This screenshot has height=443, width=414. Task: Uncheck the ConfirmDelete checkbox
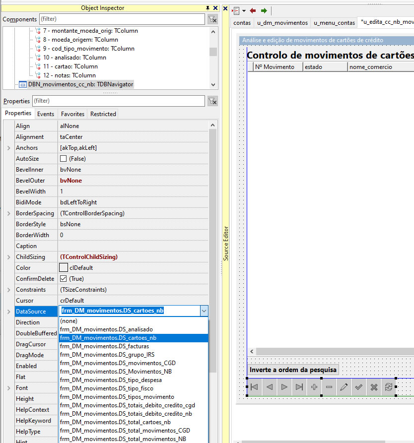pos(63,279)
